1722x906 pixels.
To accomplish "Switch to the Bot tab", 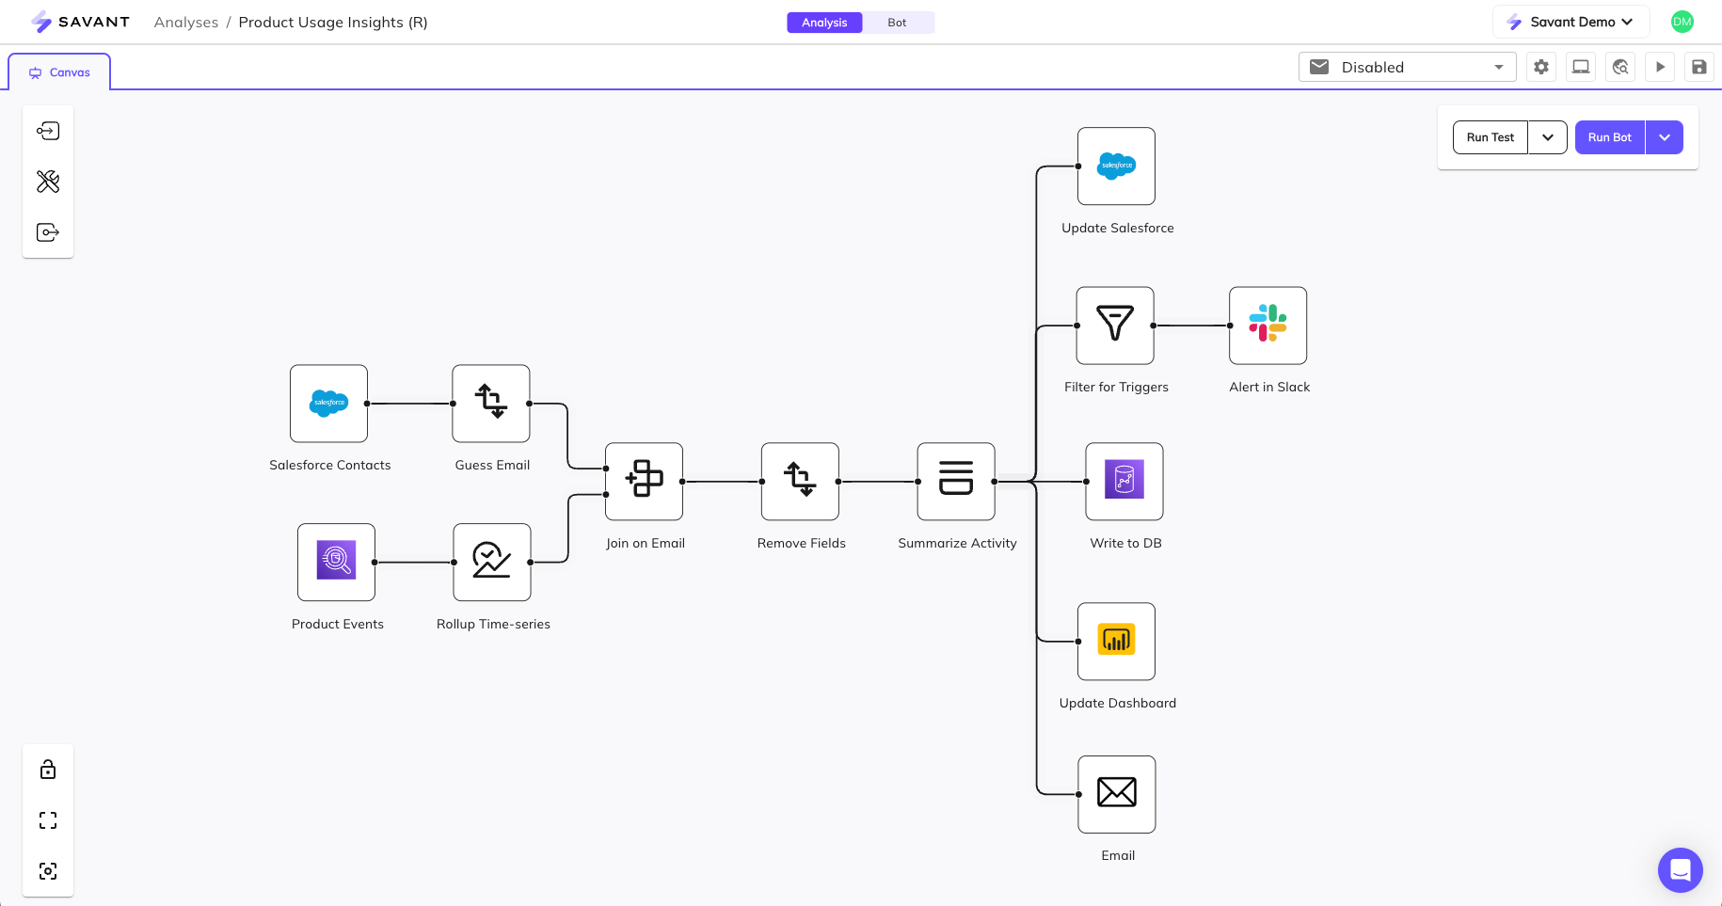I will (897, 22).
